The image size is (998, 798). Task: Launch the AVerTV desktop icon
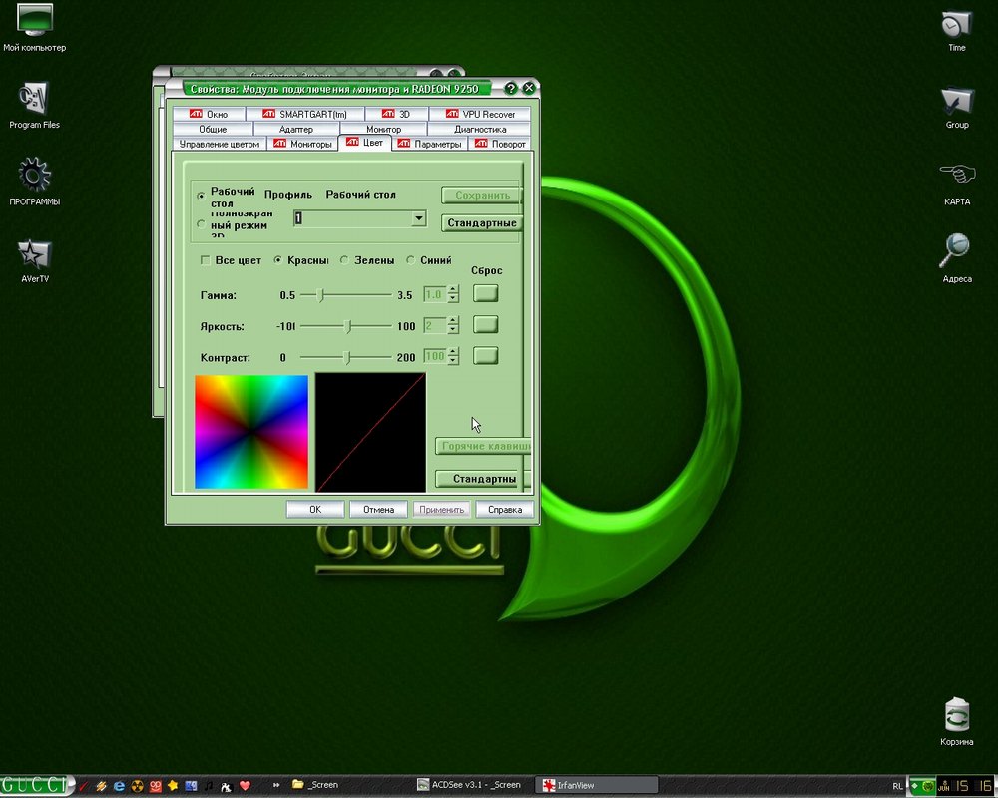coord(34,254)
